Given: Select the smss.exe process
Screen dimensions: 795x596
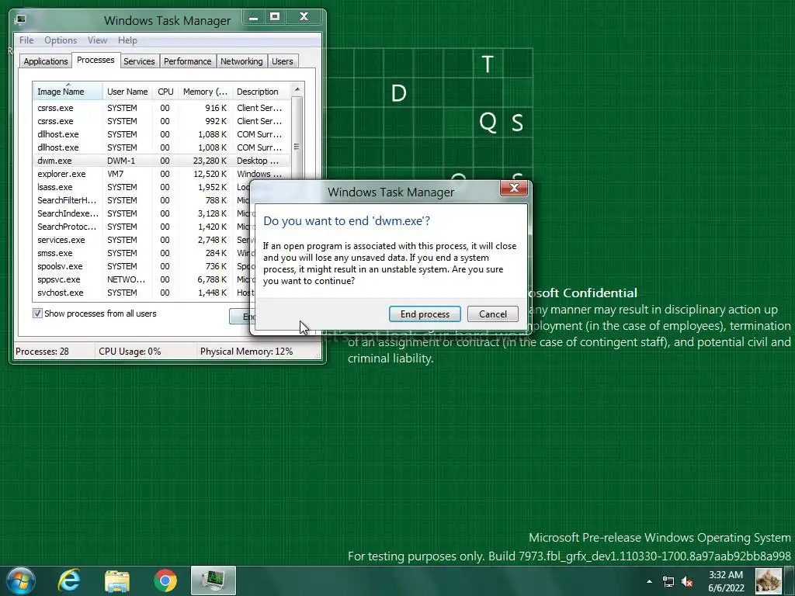Looking at the screenshot, I should pyautogui.click(x=142, y=253).
